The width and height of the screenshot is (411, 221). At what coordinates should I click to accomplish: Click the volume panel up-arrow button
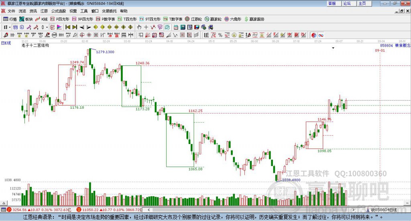pyautogui.click(x=4, y=203)
